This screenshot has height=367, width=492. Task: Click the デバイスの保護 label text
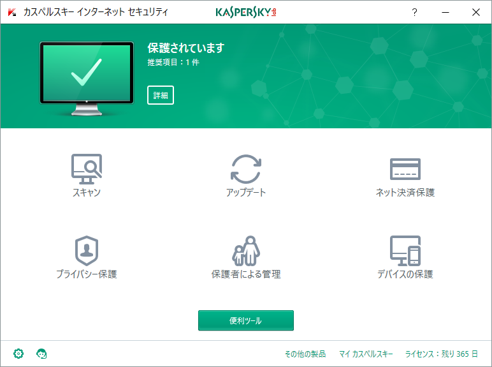pos(405,274)
